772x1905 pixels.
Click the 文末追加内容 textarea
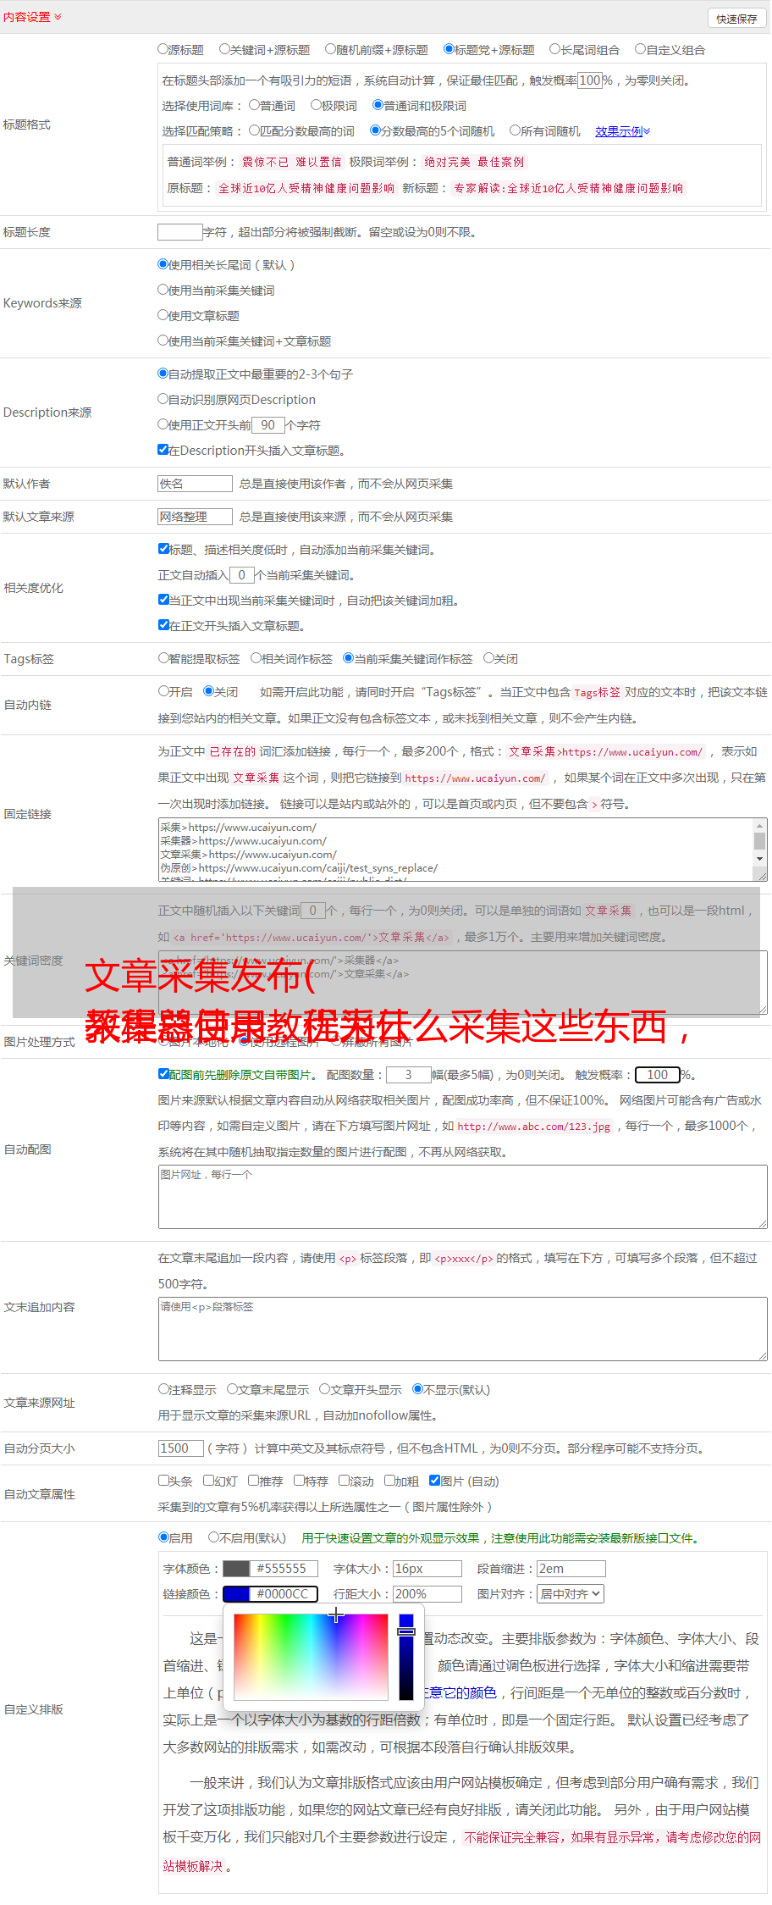coord(463,1329)
